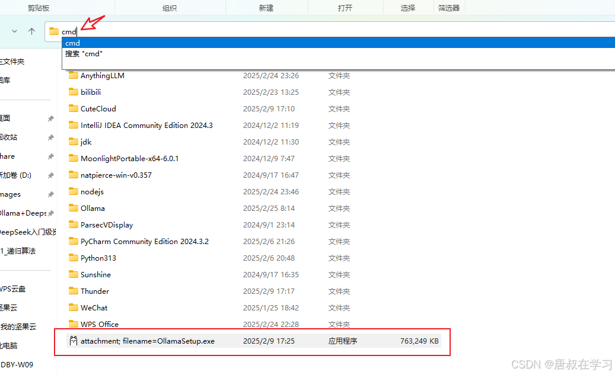Open the DBY-W09 sidebar entry
This screenshot has height=375, width=615.
pos(17,364)
